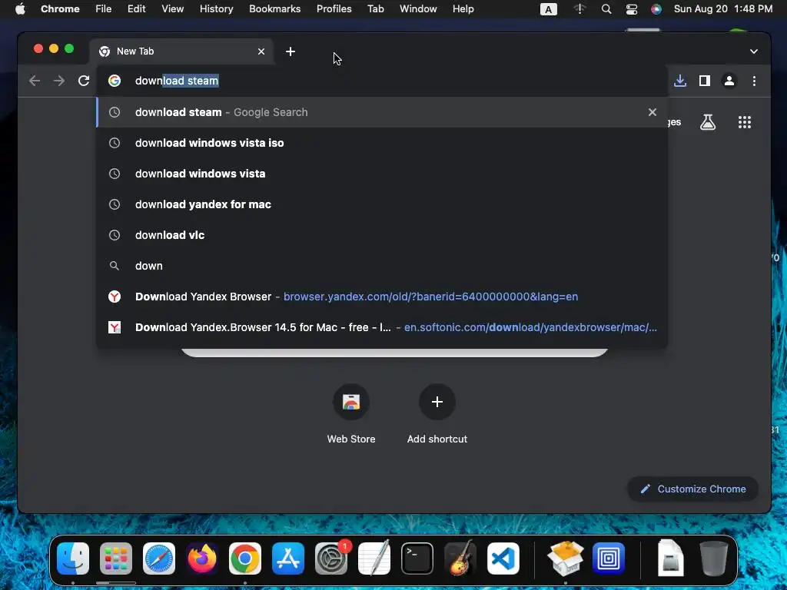The image size is (787, 590).
Task: Click the Add shortcut button
Action: click(x=437, y=414)
